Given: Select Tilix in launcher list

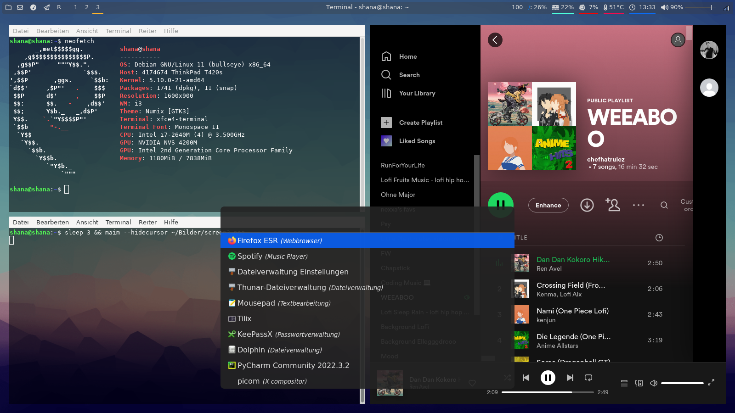Looking at the screenshot, I should click(367, 318).
